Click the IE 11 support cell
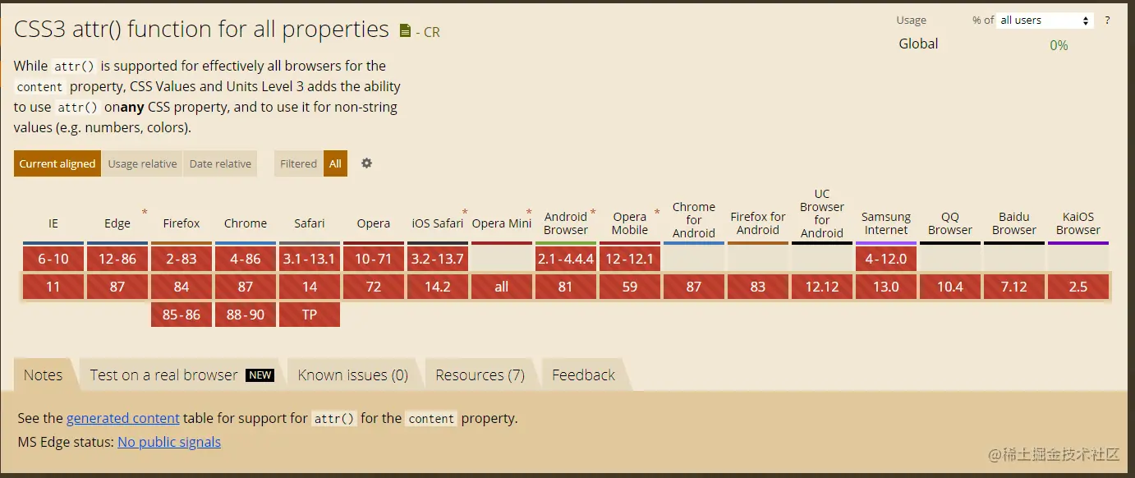Image resolution: width=1135 pixels, height=478 pixels. [x=53, y=287]
